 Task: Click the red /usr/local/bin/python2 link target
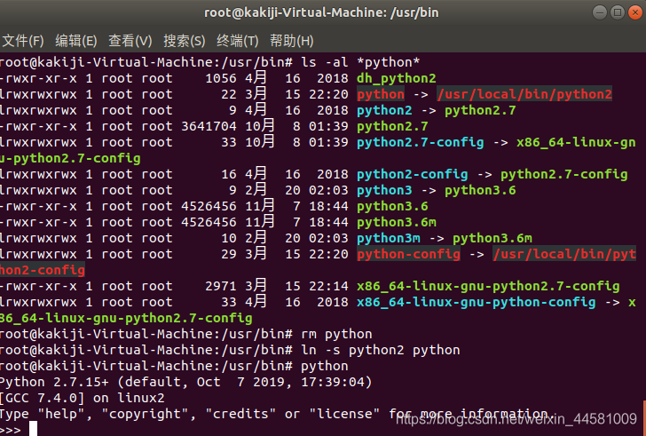click(x=524, y=94)
